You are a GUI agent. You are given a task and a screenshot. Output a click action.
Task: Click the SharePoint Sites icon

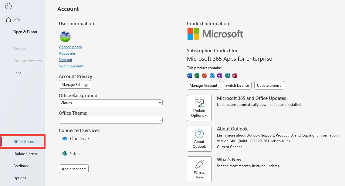(x=65, y=154)
